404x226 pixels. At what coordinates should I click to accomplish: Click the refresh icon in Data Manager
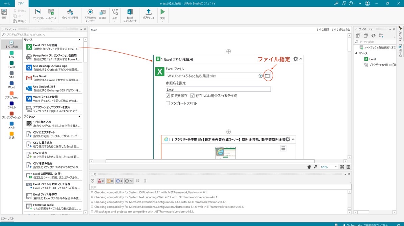pyautogui.click(x=373, y=35)
